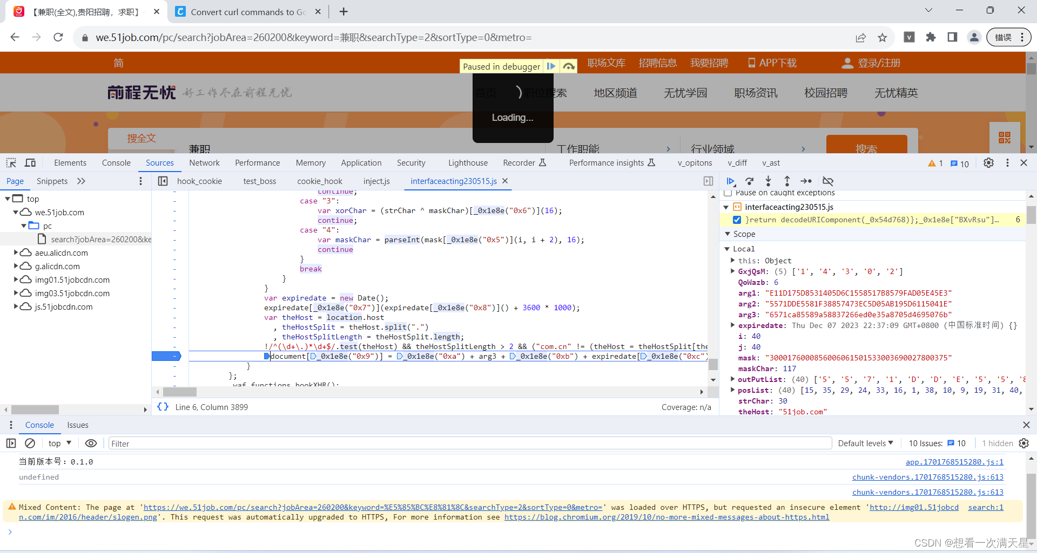Open app.1701768515280.js:1 source link
This screenshot has width=1037, height=553.
954,462
